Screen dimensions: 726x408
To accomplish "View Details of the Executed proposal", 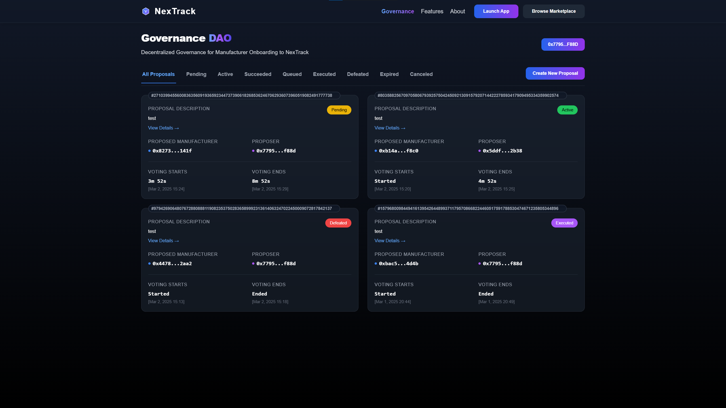I will 389,241.
